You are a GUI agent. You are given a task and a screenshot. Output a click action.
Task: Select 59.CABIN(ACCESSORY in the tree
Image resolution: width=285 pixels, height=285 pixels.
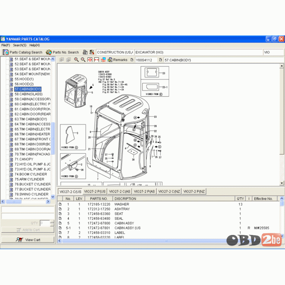33,99
